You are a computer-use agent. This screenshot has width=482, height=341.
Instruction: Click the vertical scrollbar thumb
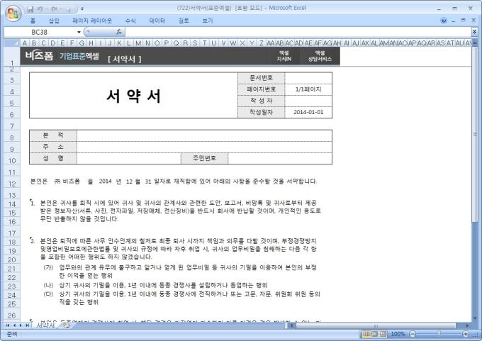[x=475, y=135]
